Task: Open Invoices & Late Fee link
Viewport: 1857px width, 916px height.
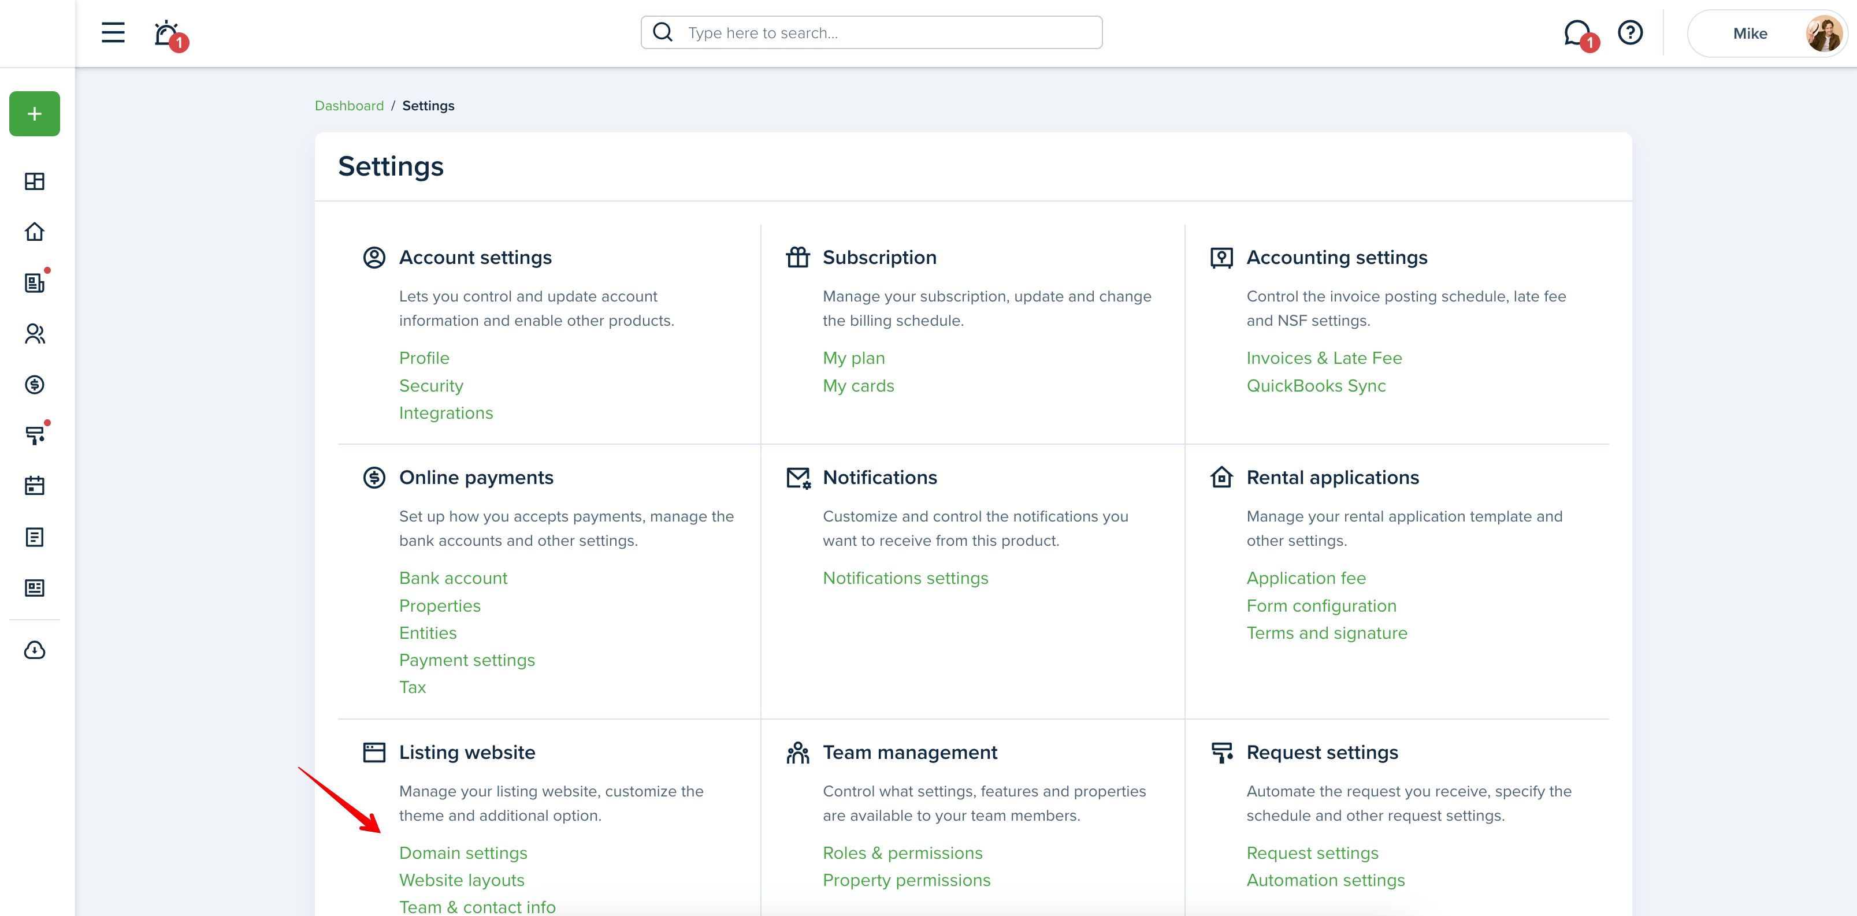Action: (x=1324, y=359)
